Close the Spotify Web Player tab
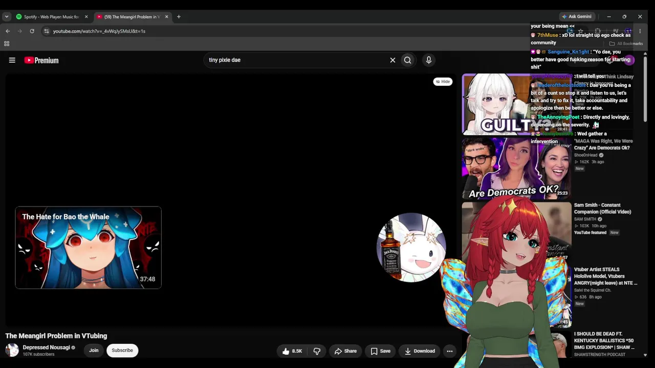655x368 pixels. [x=86, y=17]
